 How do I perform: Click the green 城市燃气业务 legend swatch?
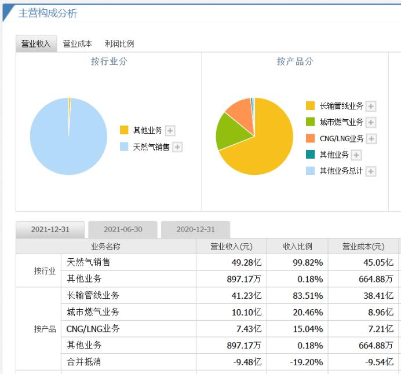point(310,122)
